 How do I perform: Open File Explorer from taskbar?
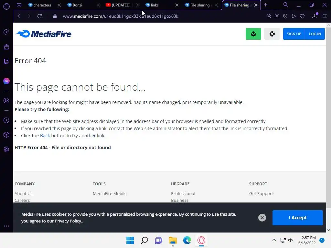pyautogui.click(x=173, y=240)
